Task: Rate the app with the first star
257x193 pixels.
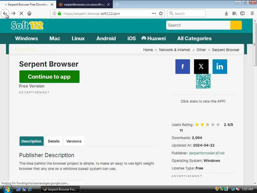Action: click(197, 125)
